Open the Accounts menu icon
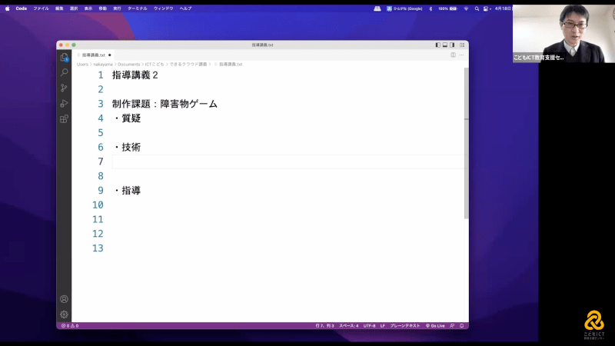Image resolution: width=615 pixels, height=346 pixels. [64, 299]
